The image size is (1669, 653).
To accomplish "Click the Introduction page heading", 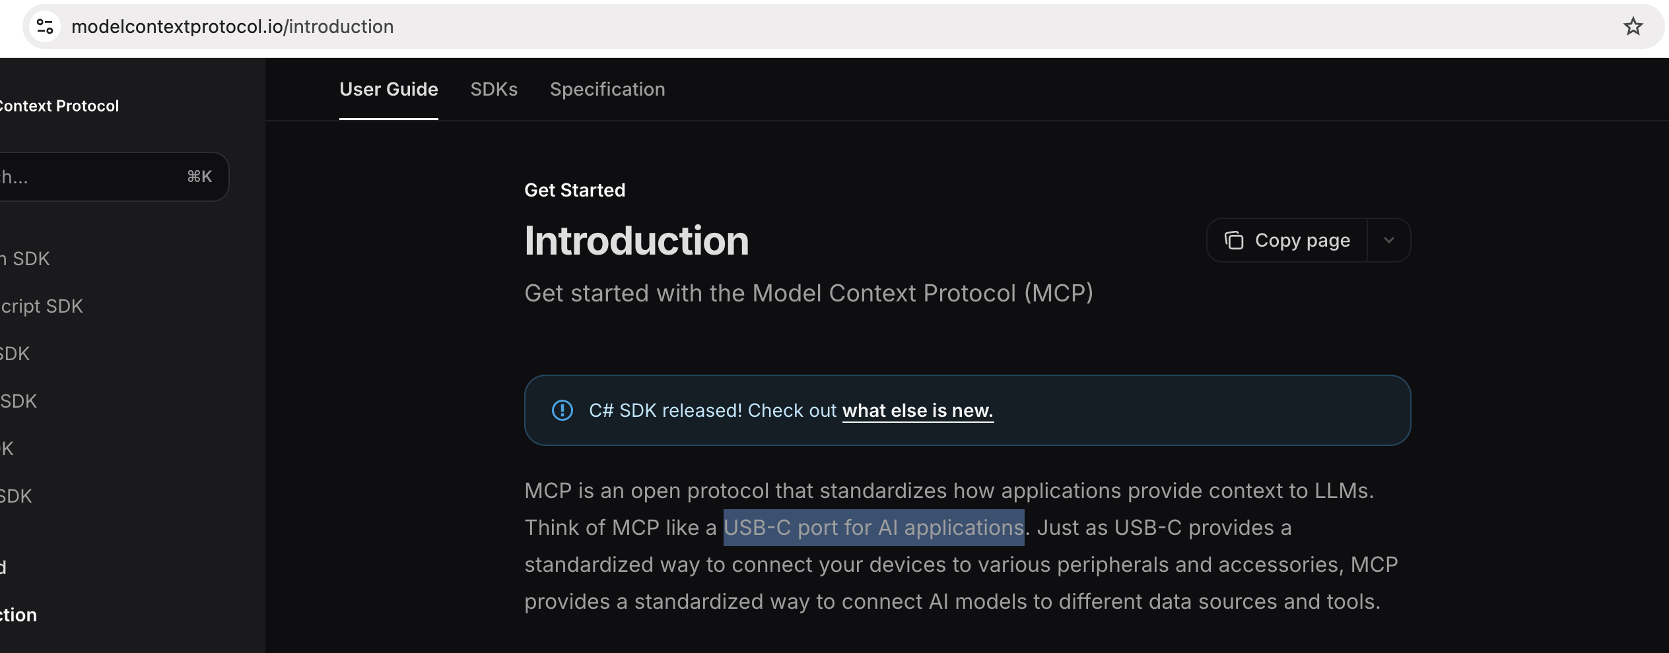I will coord(636,240).
